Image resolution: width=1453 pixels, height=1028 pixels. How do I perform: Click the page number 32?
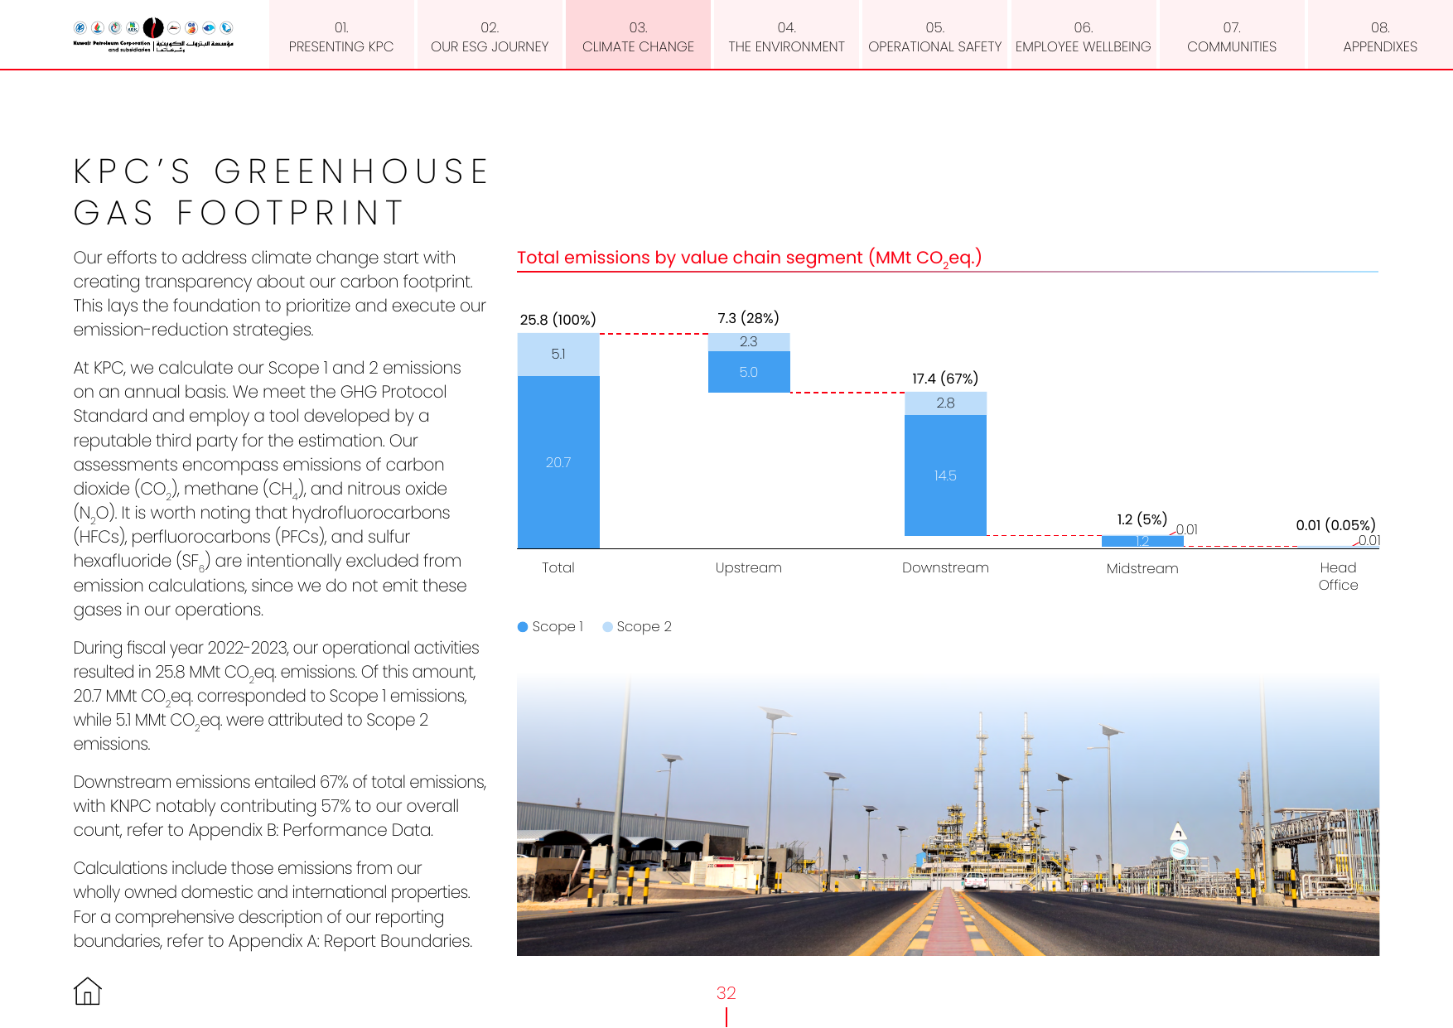726,992
